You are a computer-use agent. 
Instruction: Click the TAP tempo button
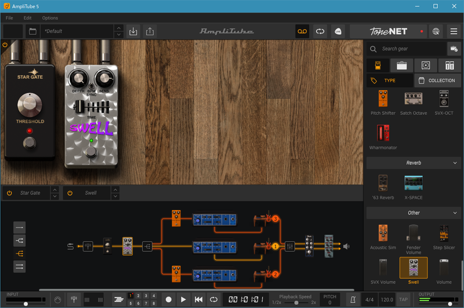tap(403, 300)
